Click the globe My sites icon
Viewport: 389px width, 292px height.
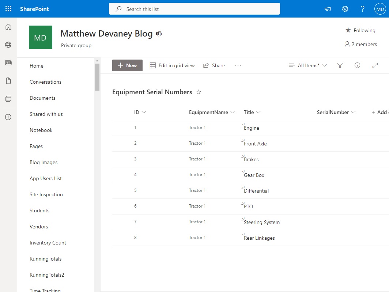pyautogui.click(x=8, y=45)
